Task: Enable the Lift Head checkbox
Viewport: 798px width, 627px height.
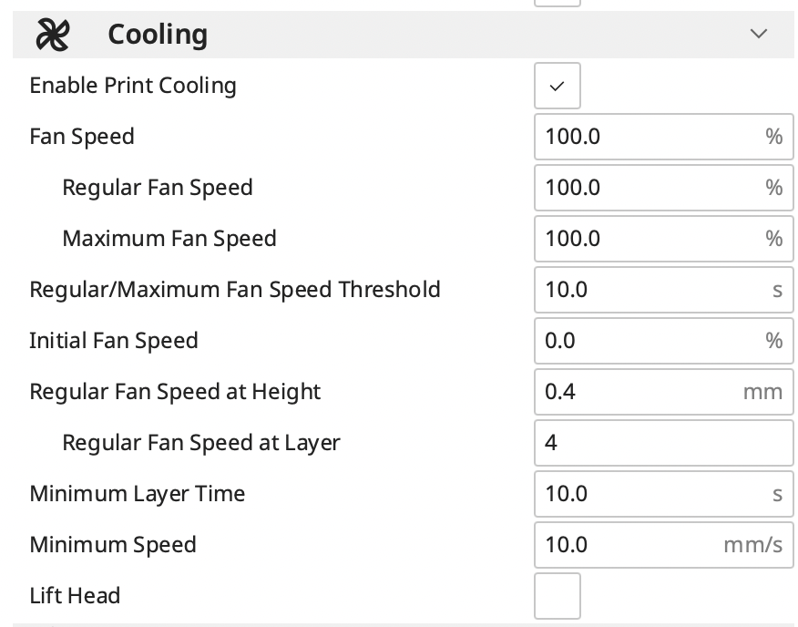Action: click(558, 596)
